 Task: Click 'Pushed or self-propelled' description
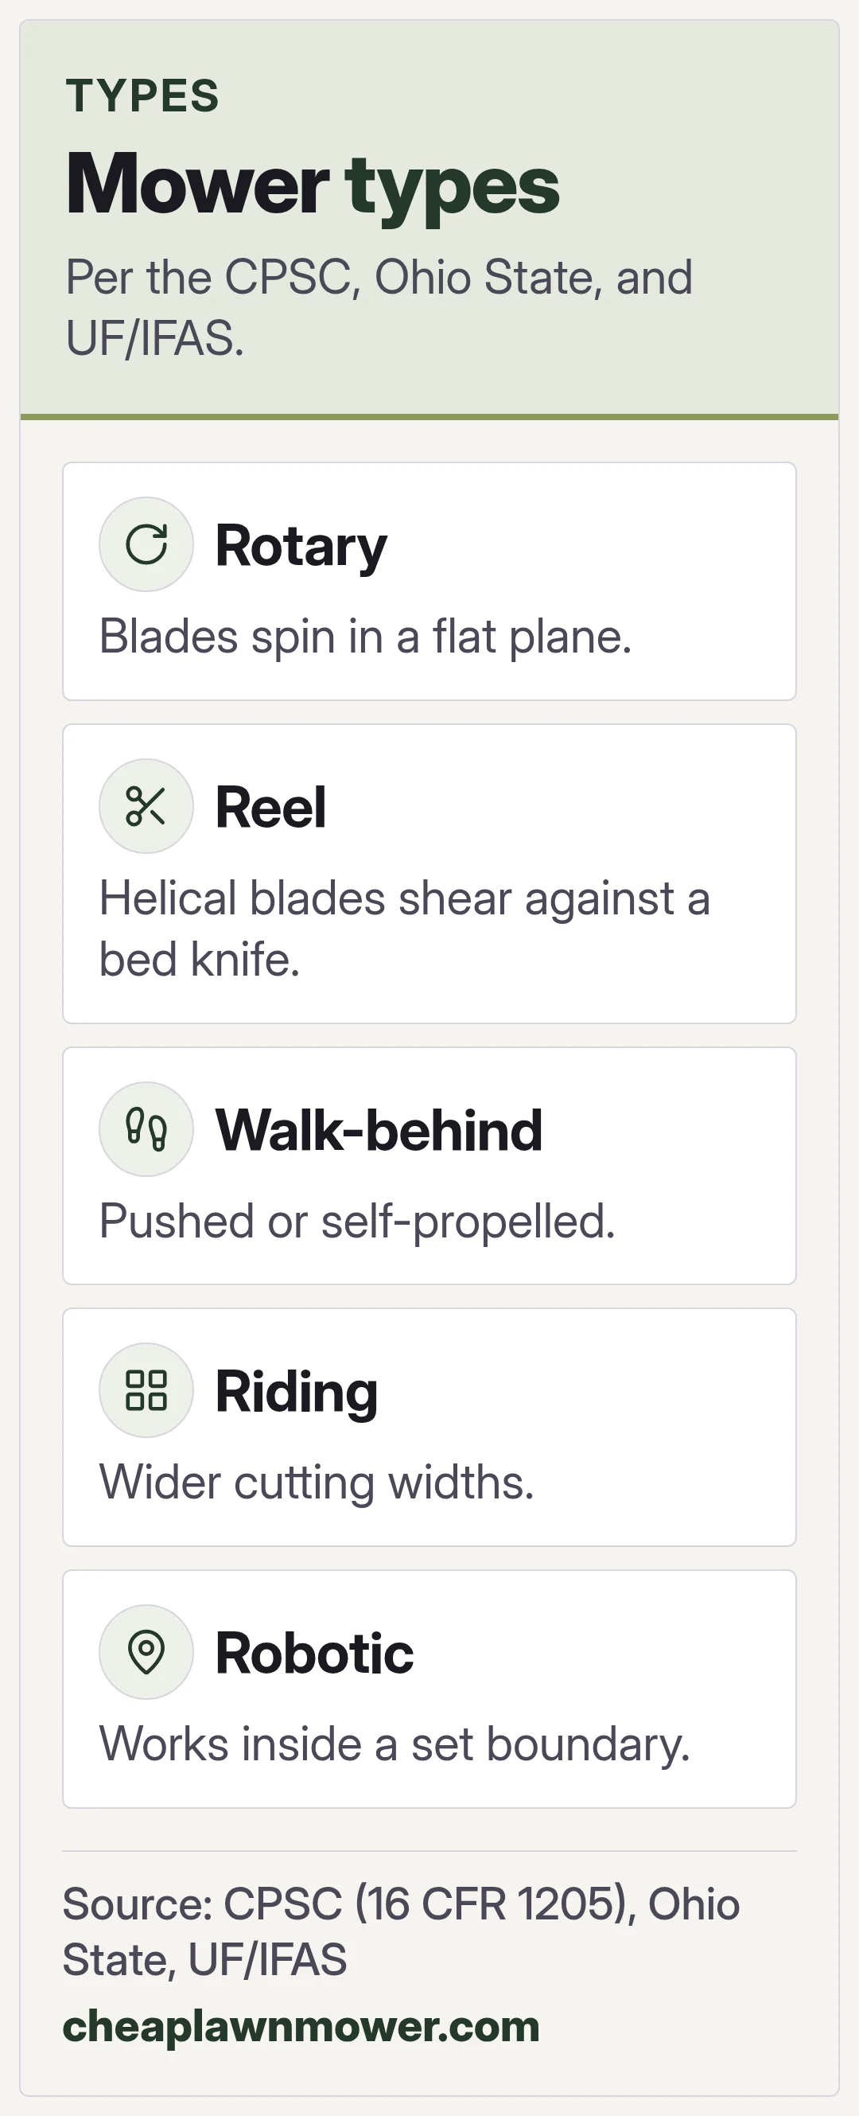point(357,1222)
